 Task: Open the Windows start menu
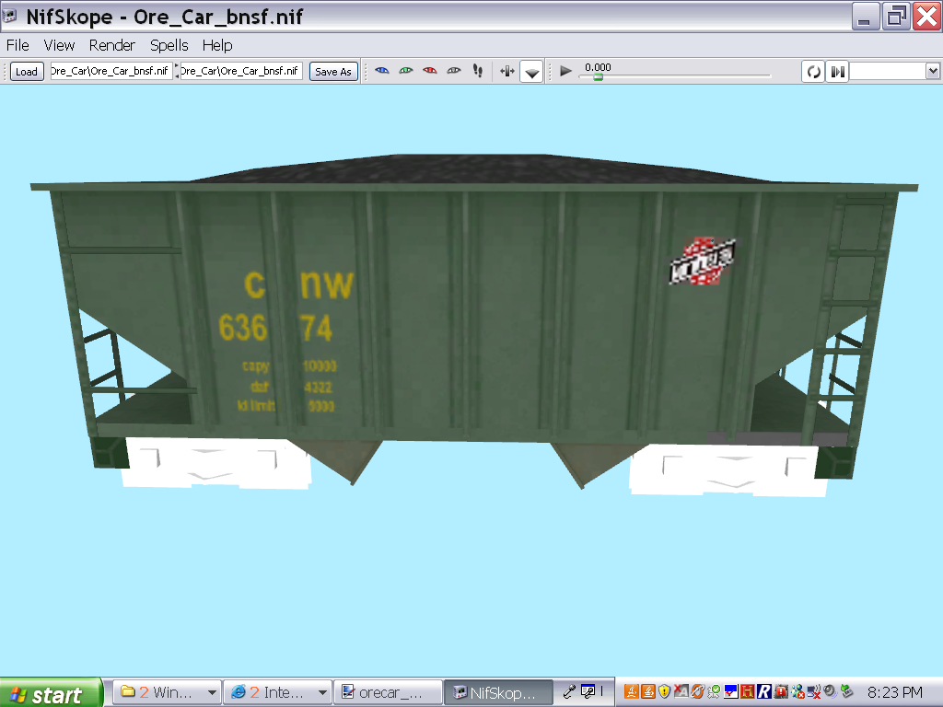51,693
